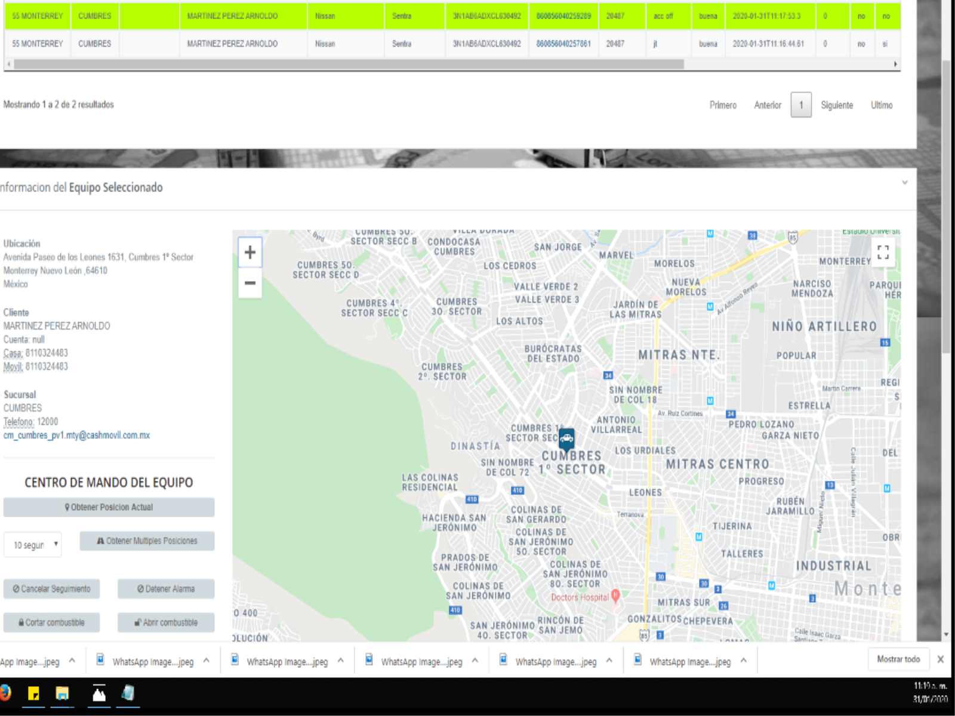
Task: Click Cortar combustible button
Action: coord(51,622)
